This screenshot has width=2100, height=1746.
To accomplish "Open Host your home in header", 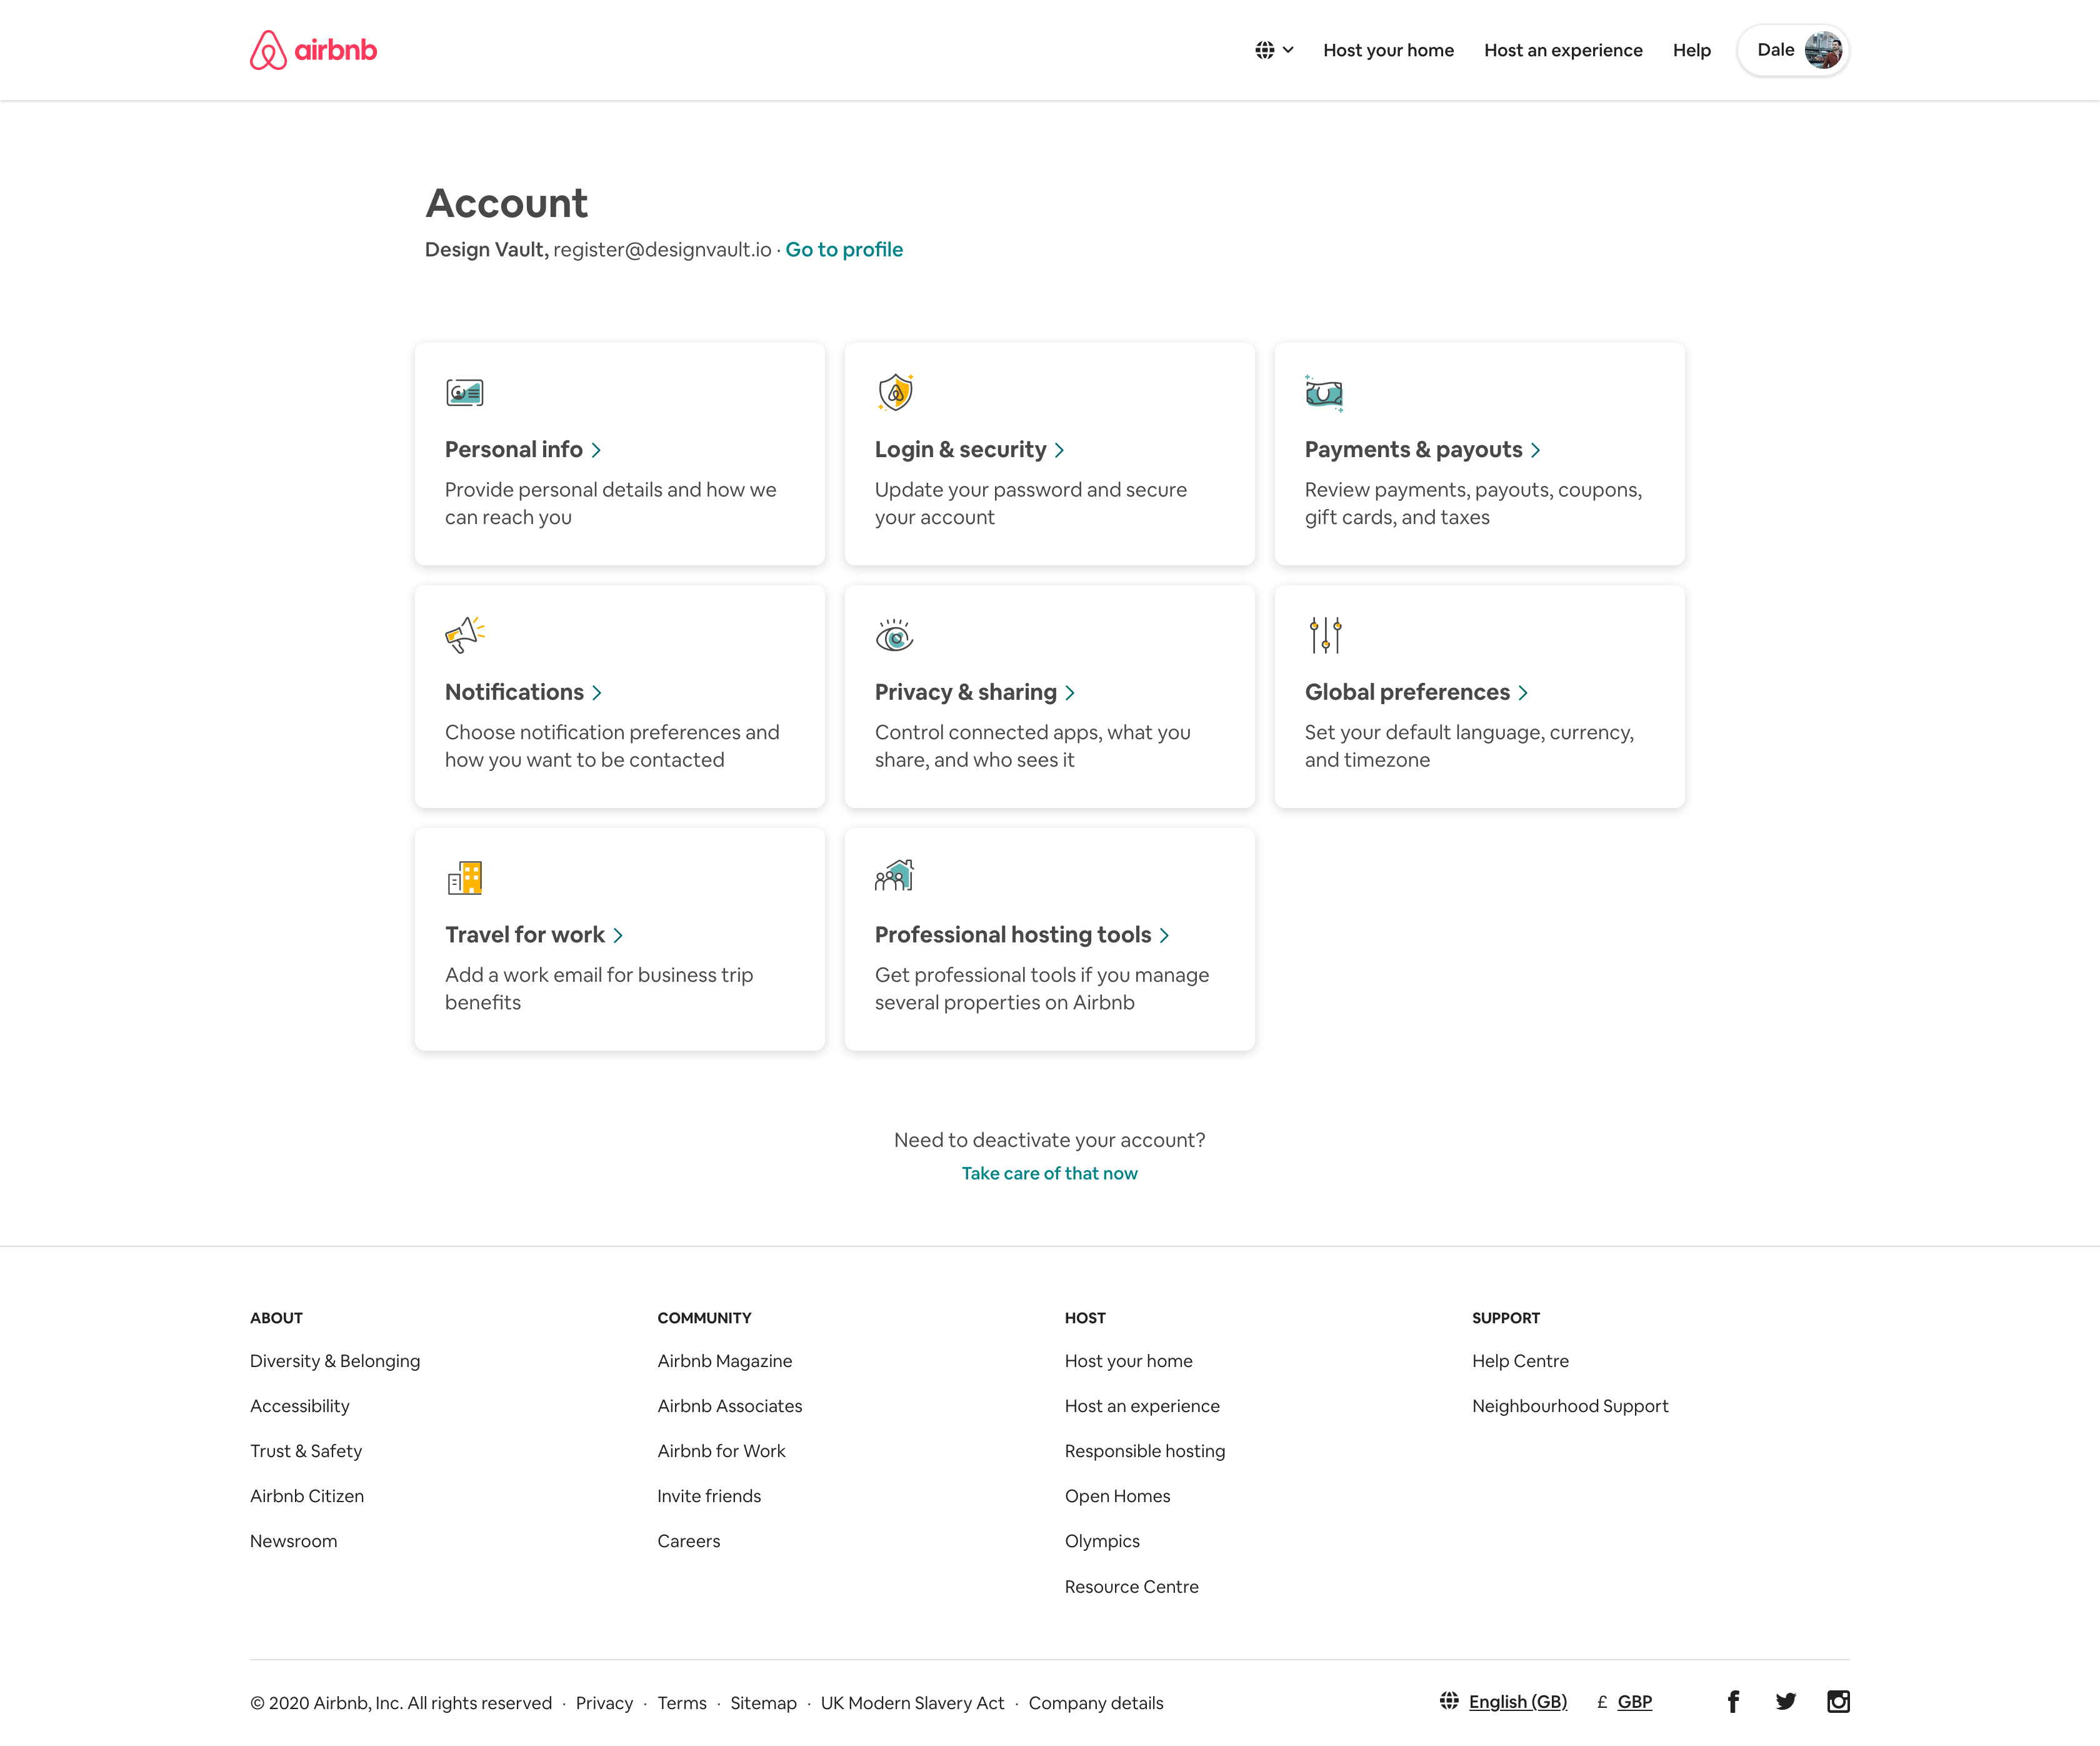I will [1388, 50].
